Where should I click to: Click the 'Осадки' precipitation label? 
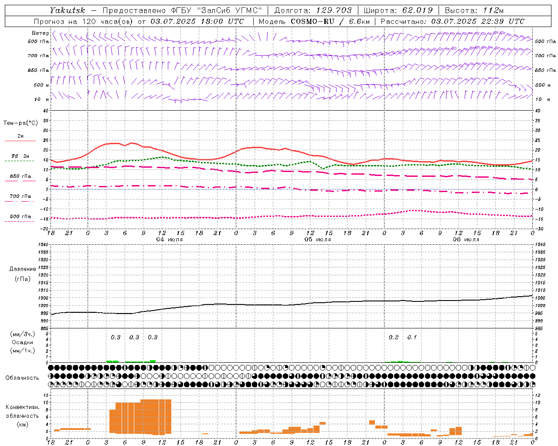[x=23, y=343]
